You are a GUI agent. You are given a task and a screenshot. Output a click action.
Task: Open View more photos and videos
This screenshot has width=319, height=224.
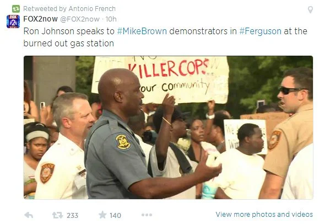click(x=264, y=215)
